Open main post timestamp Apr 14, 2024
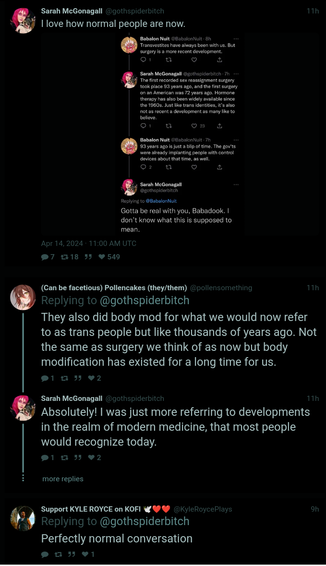This screenshot has height=566, width=326. [x=89, y=244]
